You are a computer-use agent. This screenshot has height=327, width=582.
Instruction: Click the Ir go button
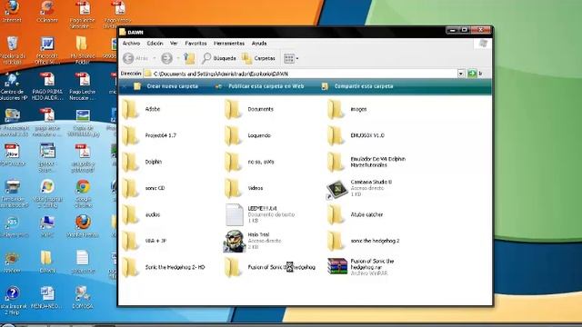[x=476, y=74]
